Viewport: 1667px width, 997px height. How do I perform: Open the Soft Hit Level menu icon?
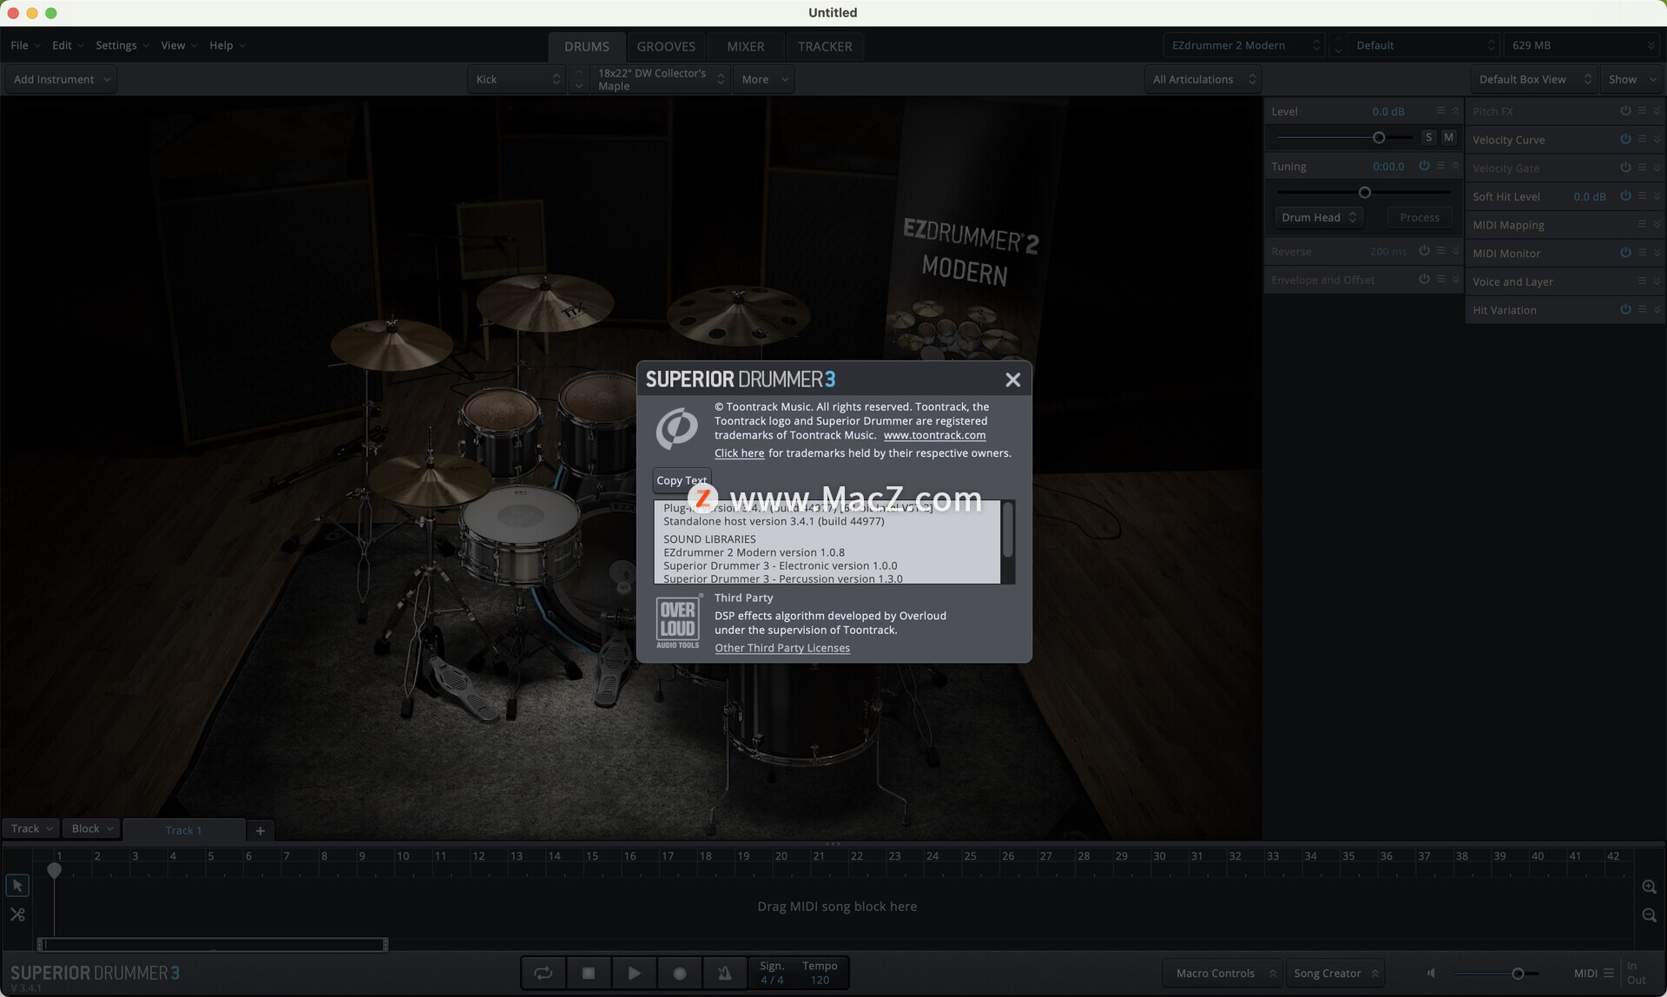point(1643,196)
